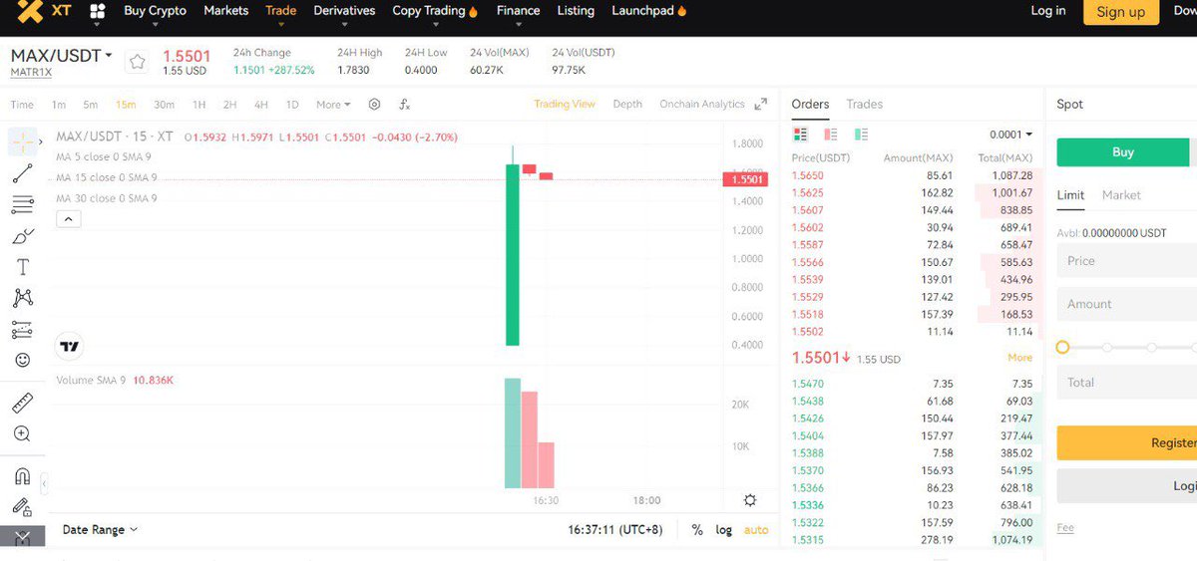Toggle percent scale on chart

click(697, 530)
